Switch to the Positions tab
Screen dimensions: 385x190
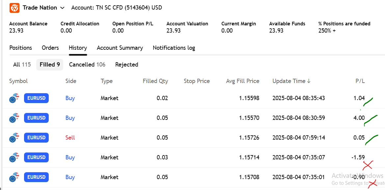coord(20,48)
